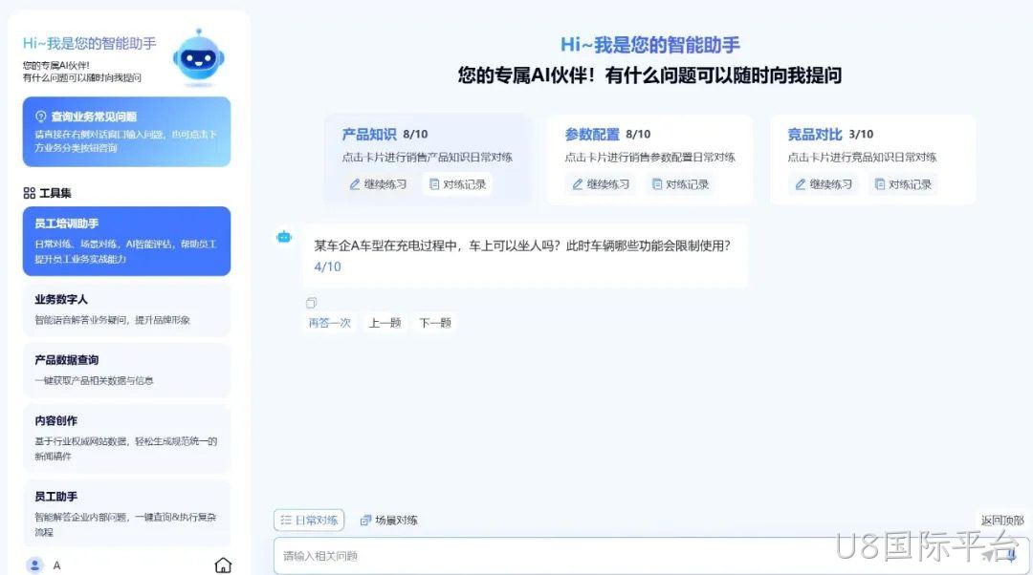View 对练记录 for 参数配置
This screenshot has height=575, width=1033.
point(681,184)
